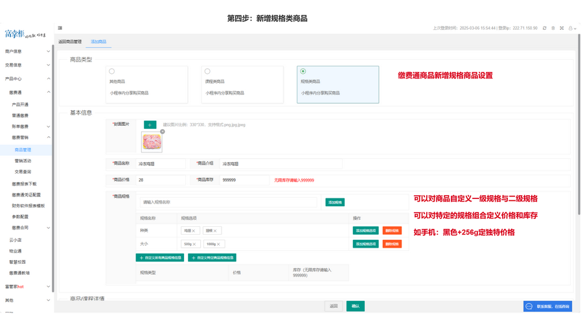Image resolution: width=583 pixels, height=317 pixels.
Task: Expand the 商户信息 sidebar menu
Action: (26, 51)
